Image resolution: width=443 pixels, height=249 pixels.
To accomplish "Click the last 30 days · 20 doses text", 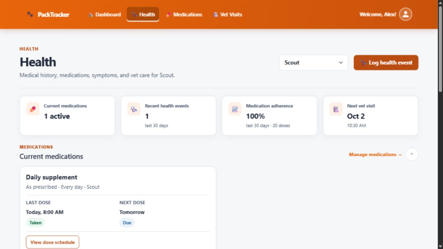I will click(x=268, y=126).
